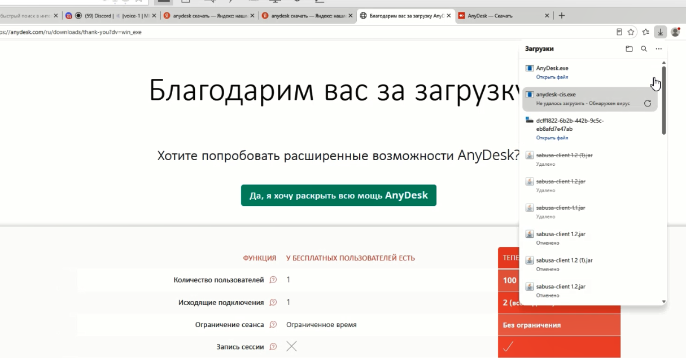686x358 pixels.
Task: Click the downloads panel scroll-up arrow
Action: pyautogui.click(x=664, y=63)
